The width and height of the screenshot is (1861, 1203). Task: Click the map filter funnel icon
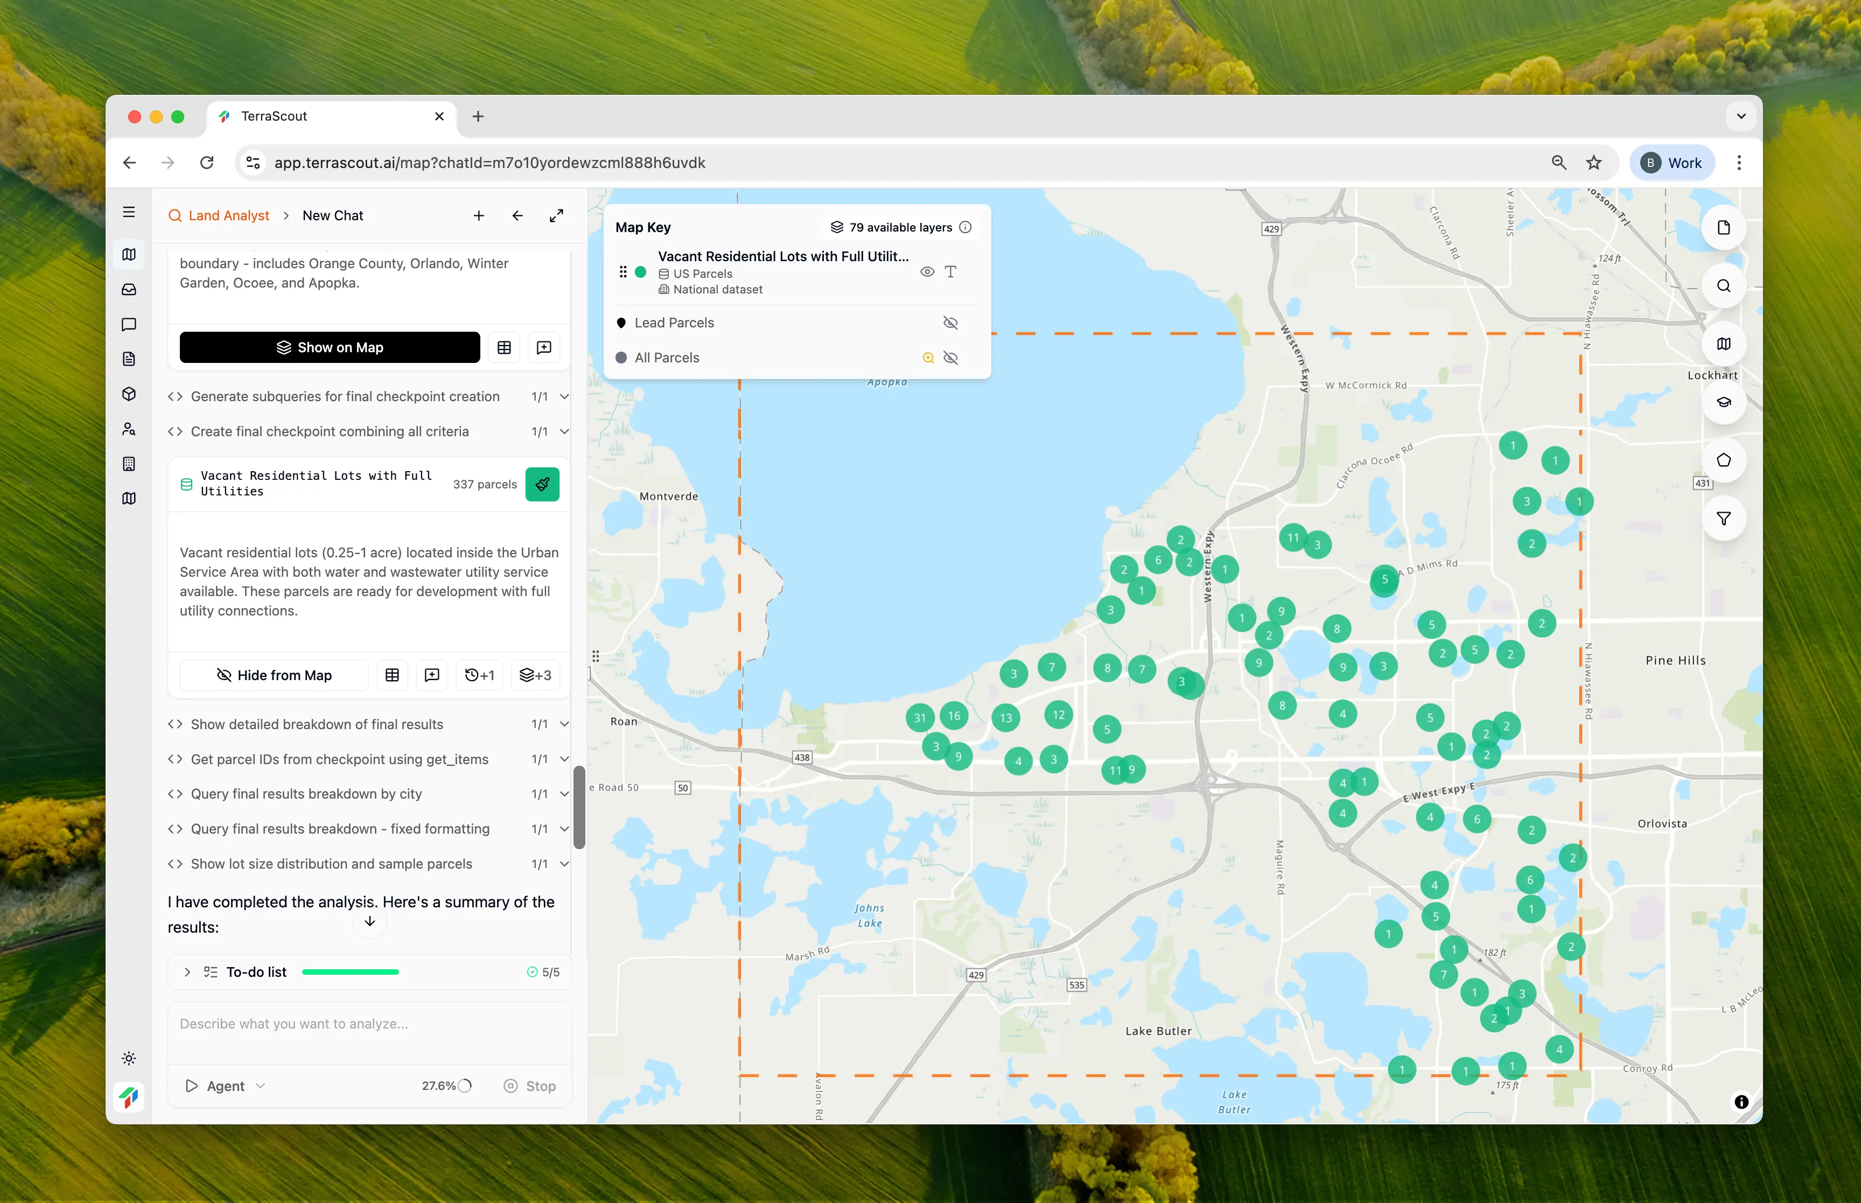pos(1723,519)
